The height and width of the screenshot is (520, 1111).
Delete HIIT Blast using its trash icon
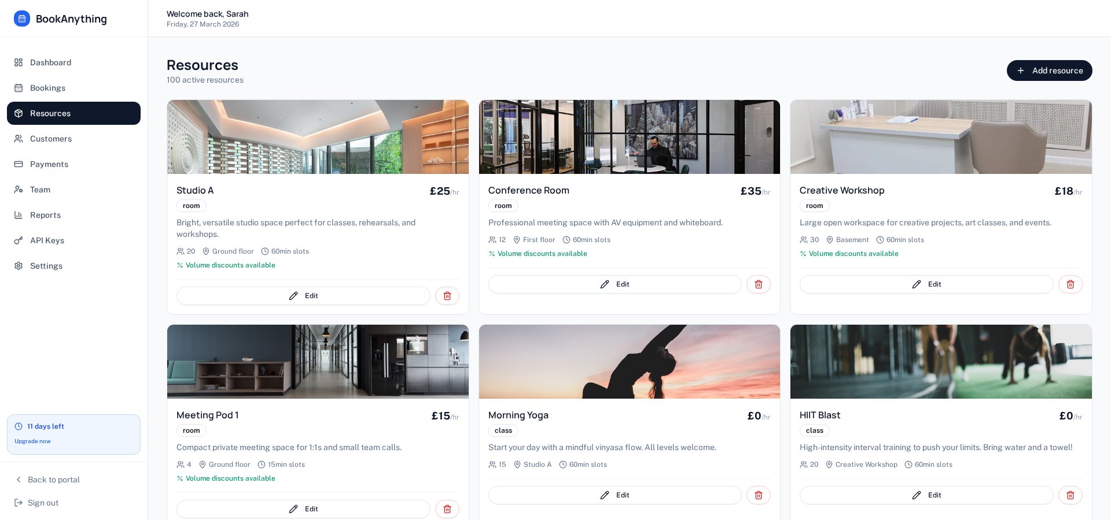(x=1070, y=495)
